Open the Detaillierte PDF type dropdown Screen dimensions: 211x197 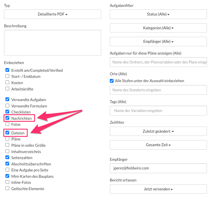click(53, 14)
